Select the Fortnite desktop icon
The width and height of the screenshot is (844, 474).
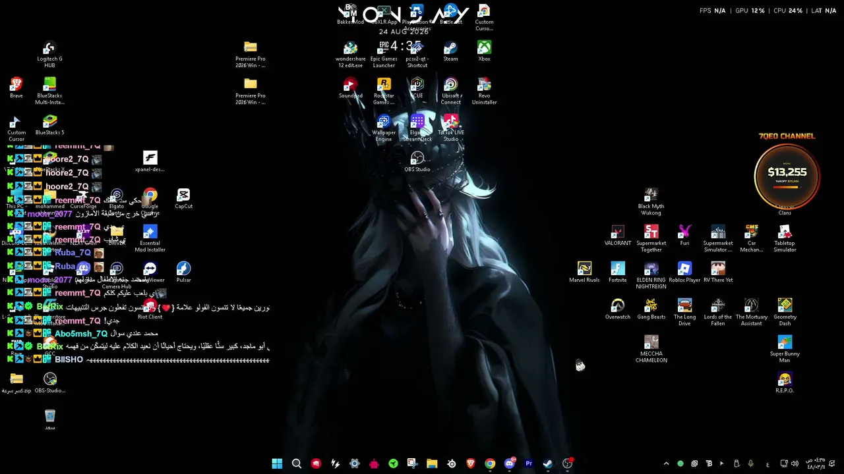[618, 273]
